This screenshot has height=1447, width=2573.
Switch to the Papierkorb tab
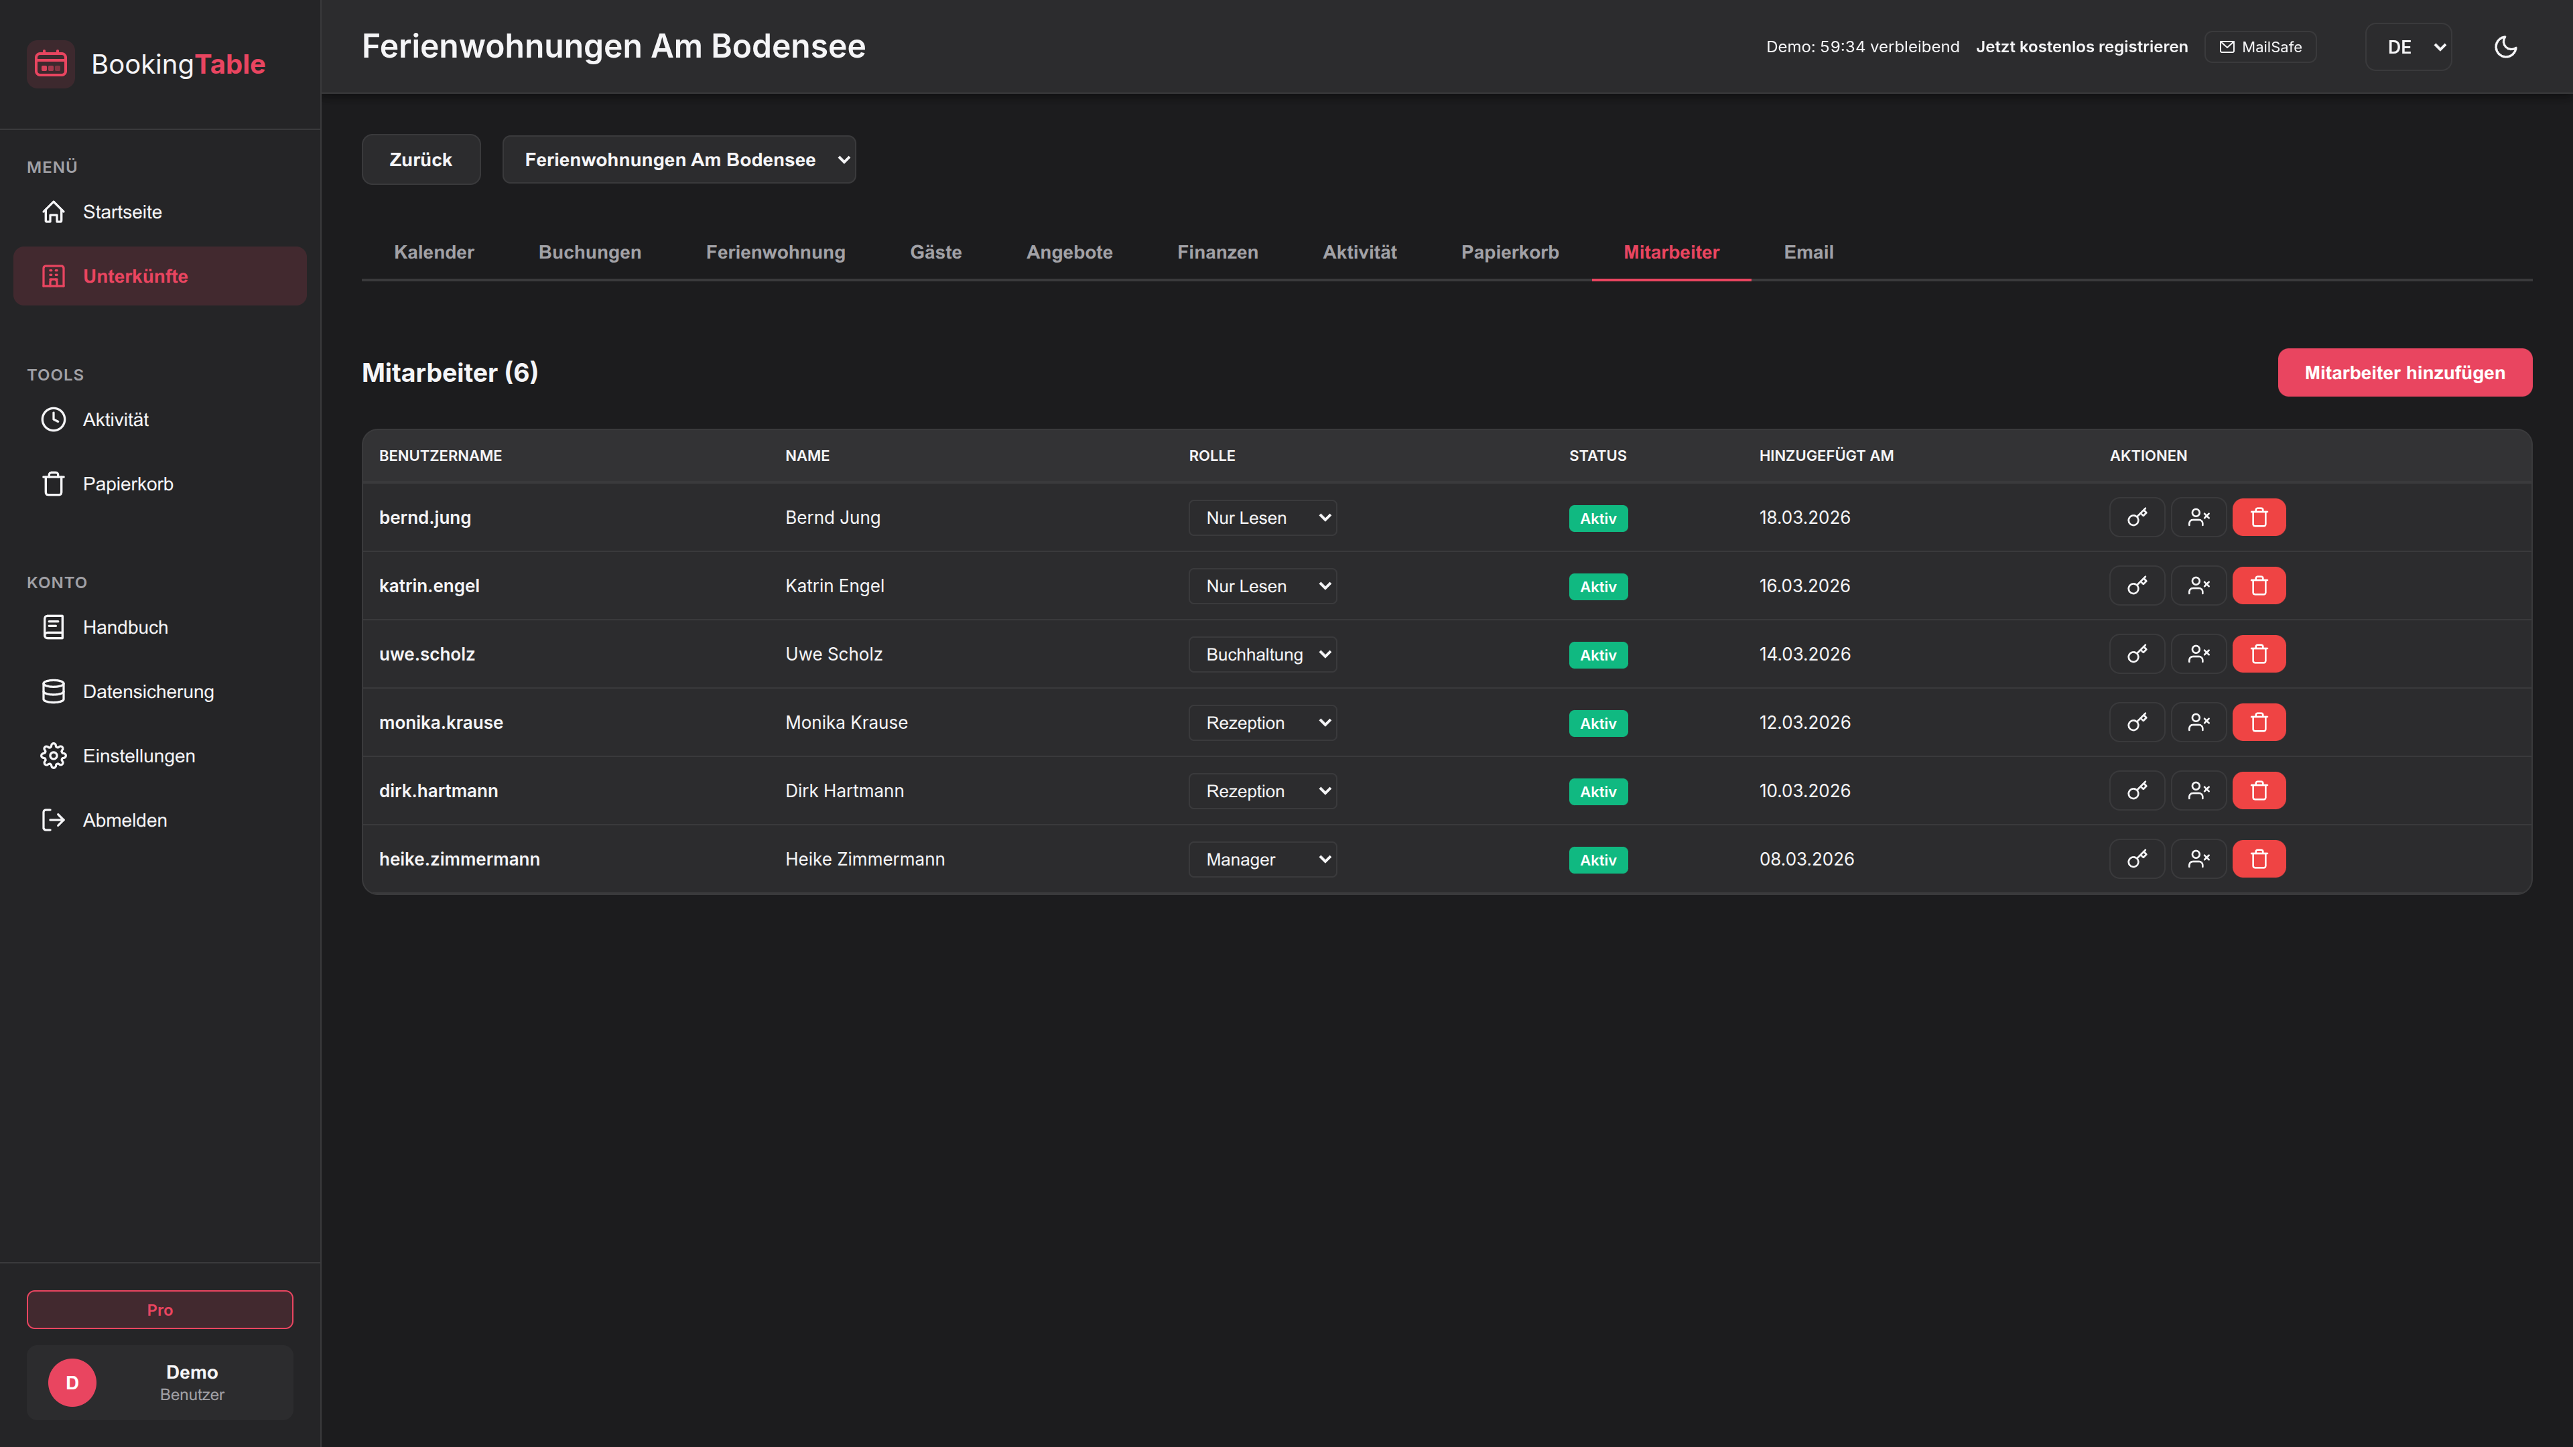click(x=1510, y=253)
